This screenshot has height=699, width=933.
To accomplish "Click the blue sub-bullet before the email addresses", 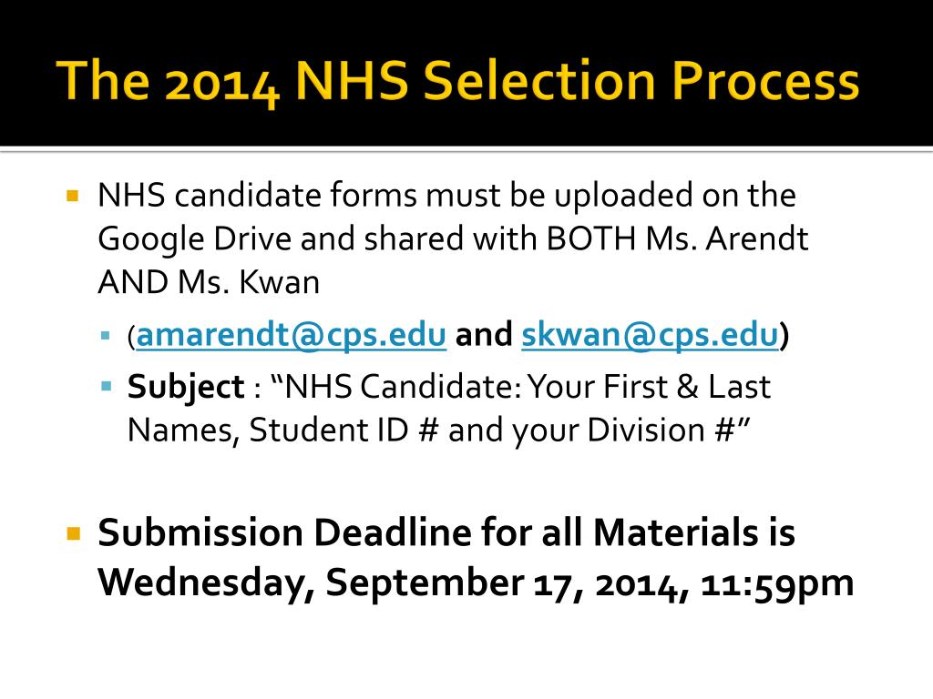I will pyautogui.click(x=106, y=336).
